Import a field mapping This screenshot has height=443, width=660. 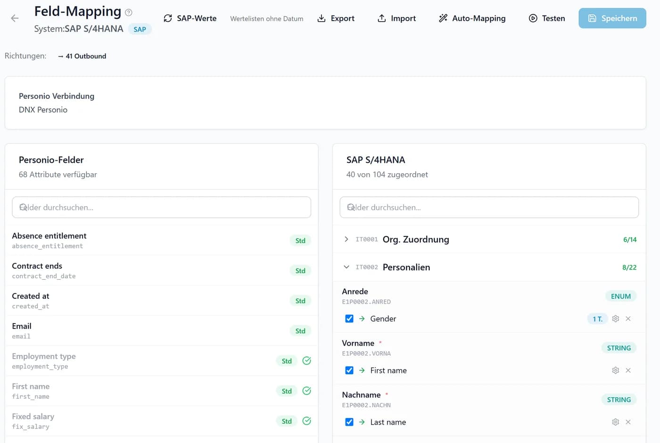point(396,18)
